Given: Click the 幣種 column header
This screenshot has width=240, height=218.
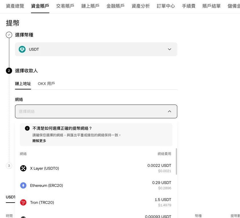Looking at the screenshot, I should pyautogui.click(x=198, y=216).
